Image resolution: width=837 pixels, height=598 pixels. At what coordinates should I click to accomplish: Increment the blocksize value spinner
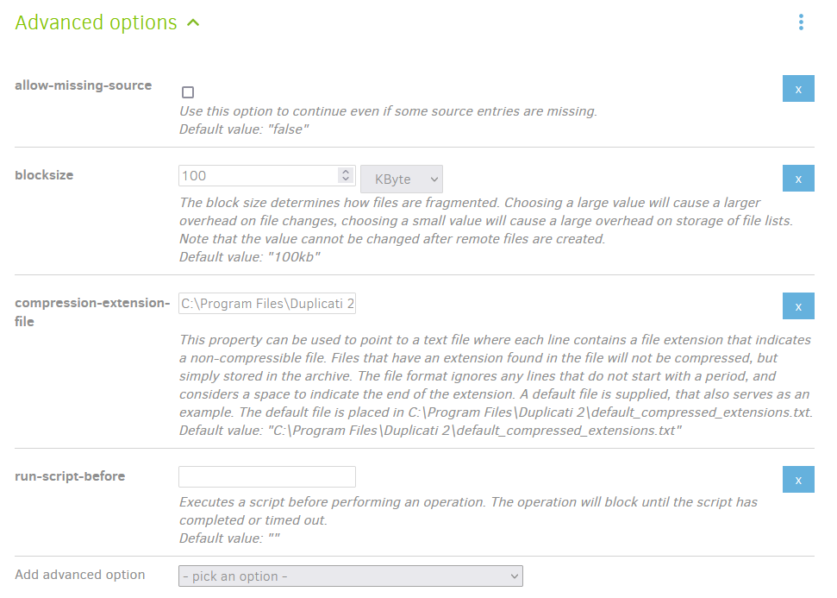coord(347,171)
